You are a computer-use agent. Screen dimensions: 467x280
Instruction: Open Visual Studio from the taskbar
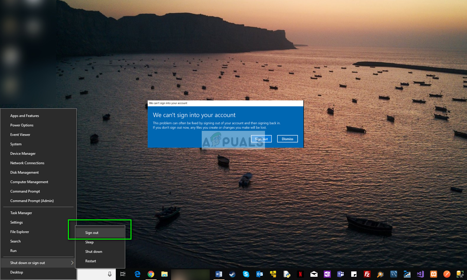[420, 274]
